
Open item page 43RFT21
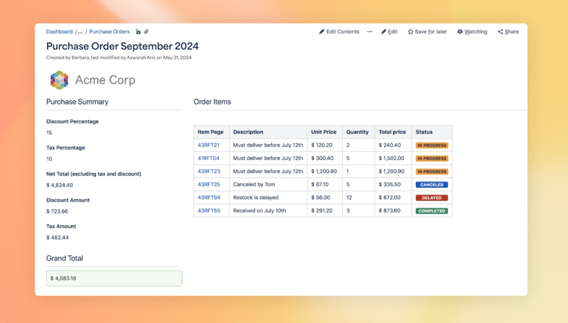209,146
